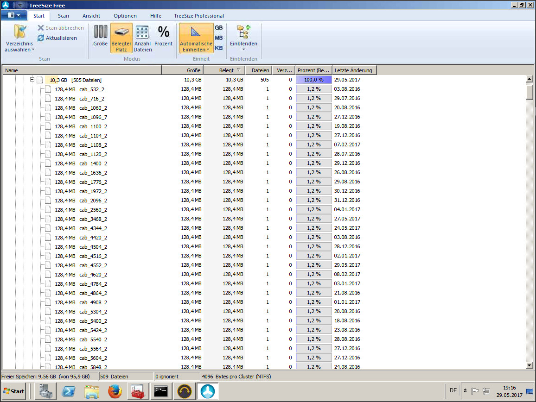Launch Firefox from taskbar
This screenshot has width=536, height=402.
115,391
